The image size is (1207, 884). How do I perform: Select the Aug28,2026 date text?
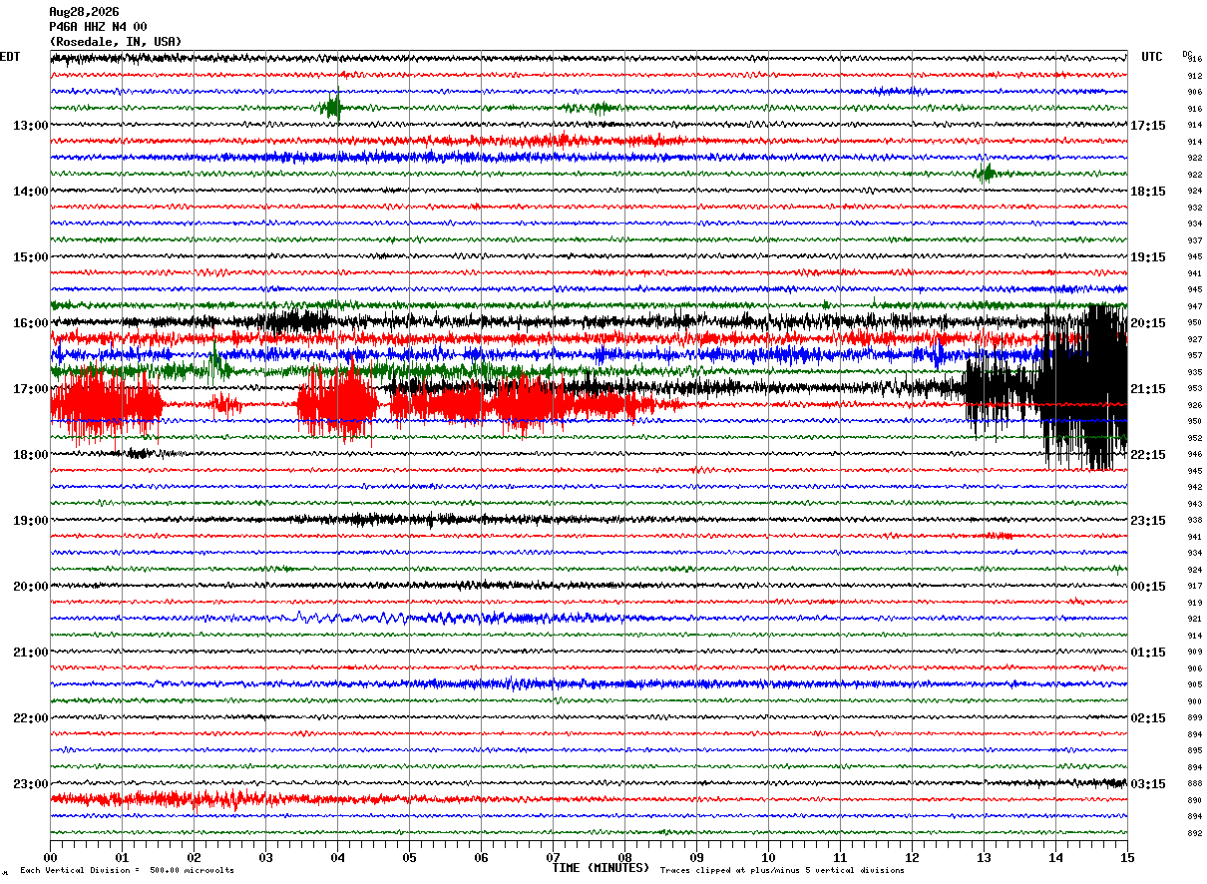click(x=84, y=12)
